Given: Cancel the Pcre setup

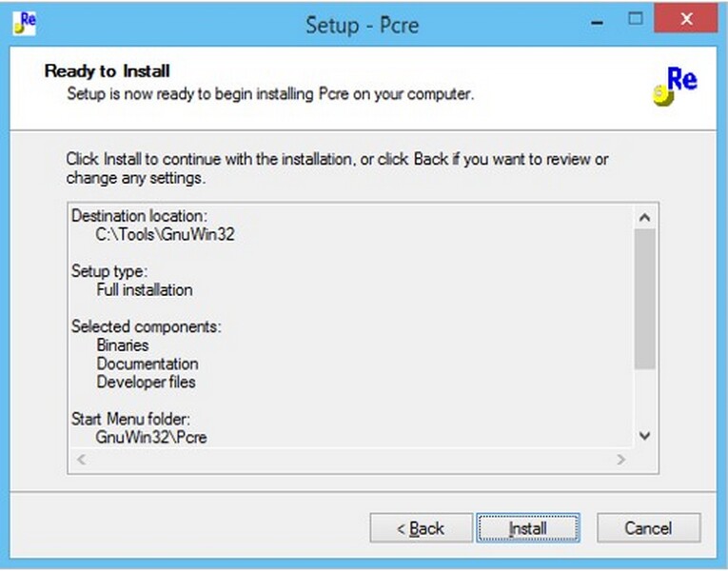Looking at the screenshot, I should (x=648, y=528).
